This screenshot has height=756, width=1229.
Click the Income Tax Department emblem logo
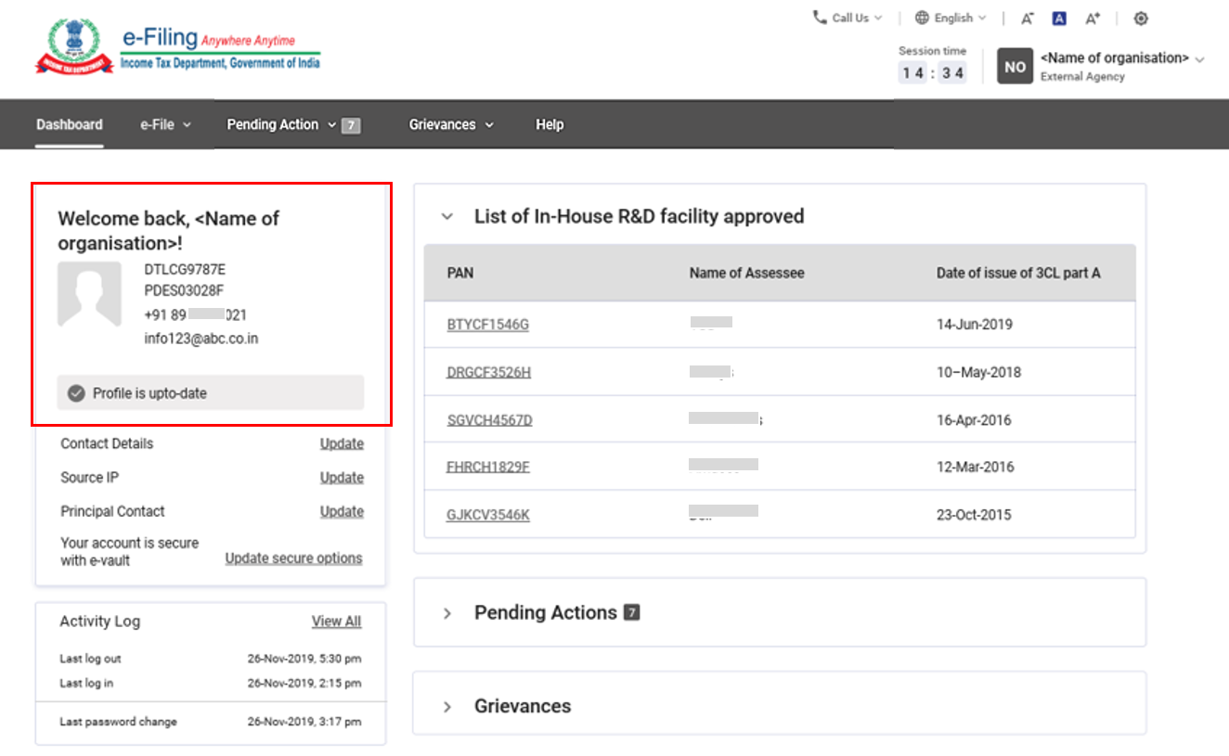(73, 46)
